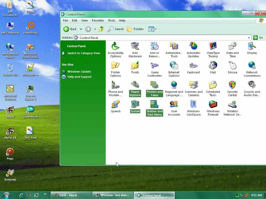This screenshot has width=266, height=199.
Task: Expand the Quick Launch overflow chevron
Action: click(x=45, y=194)
